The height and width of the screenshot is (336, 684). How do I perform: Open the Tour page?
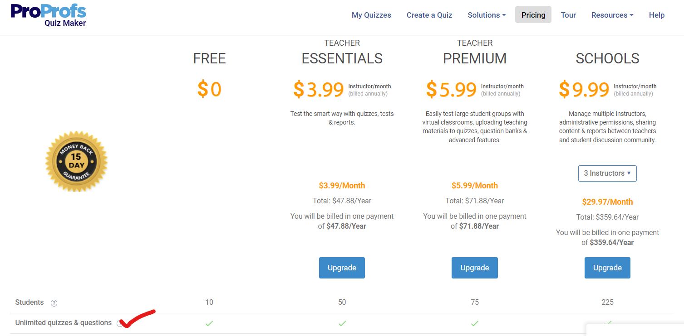pos(568,15)
